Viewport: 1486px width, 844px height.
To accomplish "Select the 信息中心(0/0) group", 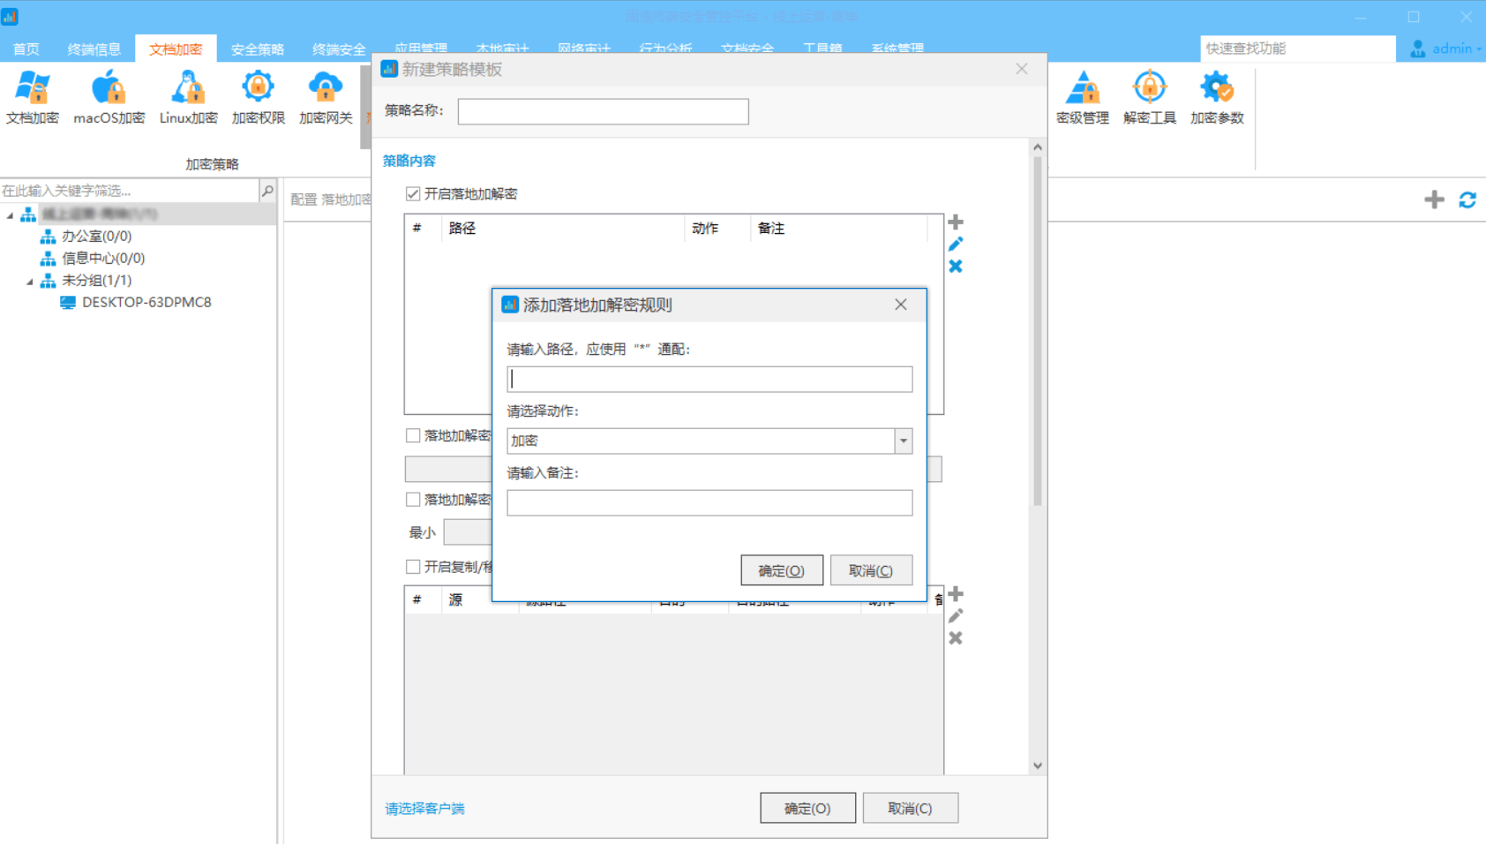I will pyautogui.click(x=103, y=259).
